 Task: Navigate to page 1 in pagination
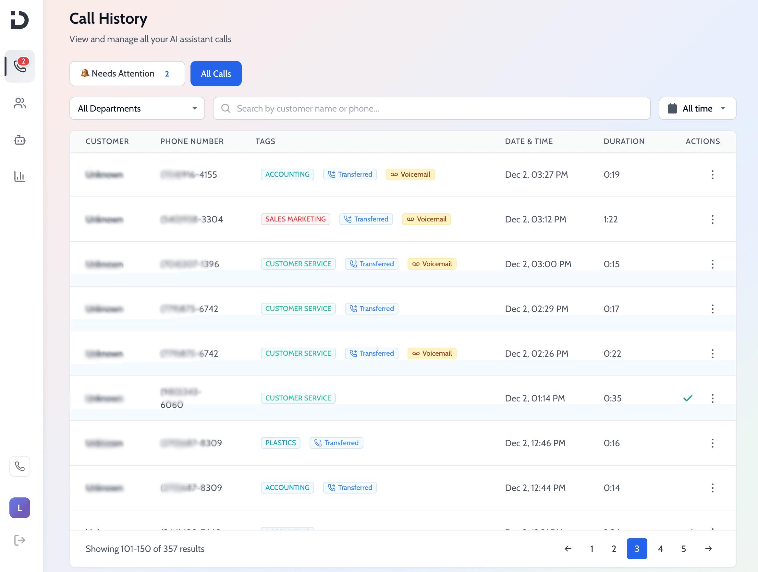(592, 548)
